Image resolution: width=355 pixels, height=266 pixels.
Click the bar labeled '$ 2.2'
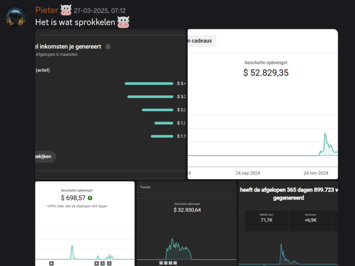click(x=158, y=110)
